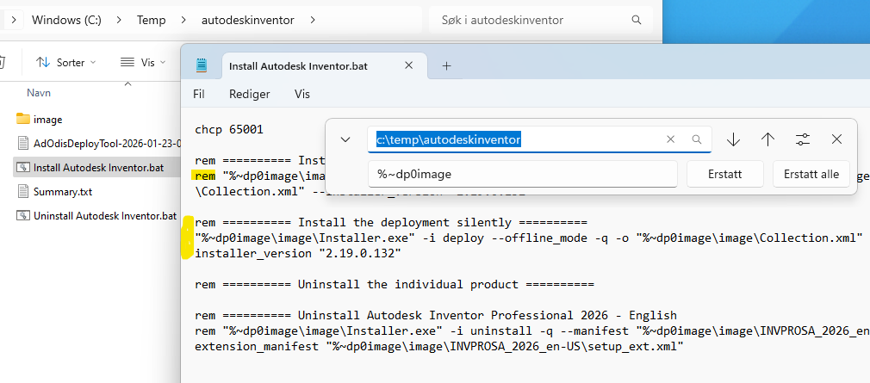Click the Erstatt button

(x=724, y=174)
